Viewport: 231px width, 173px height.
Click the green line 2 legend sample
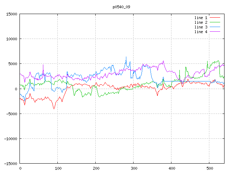click(x=215, y=22)
